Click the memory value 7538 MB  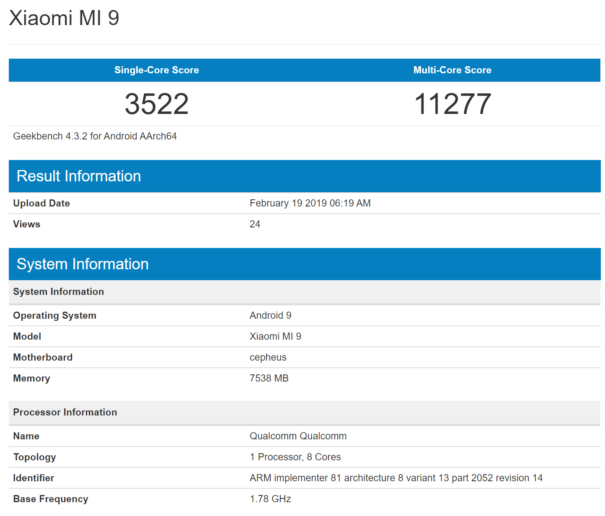(x=269, y=378)
